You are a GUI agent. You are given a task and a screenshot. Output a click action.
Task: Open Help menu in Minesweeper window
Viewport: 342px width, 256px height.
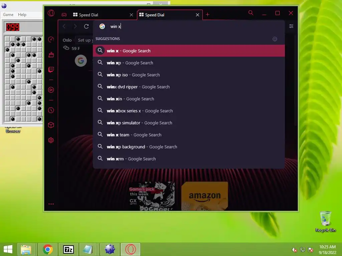[22, 15]
